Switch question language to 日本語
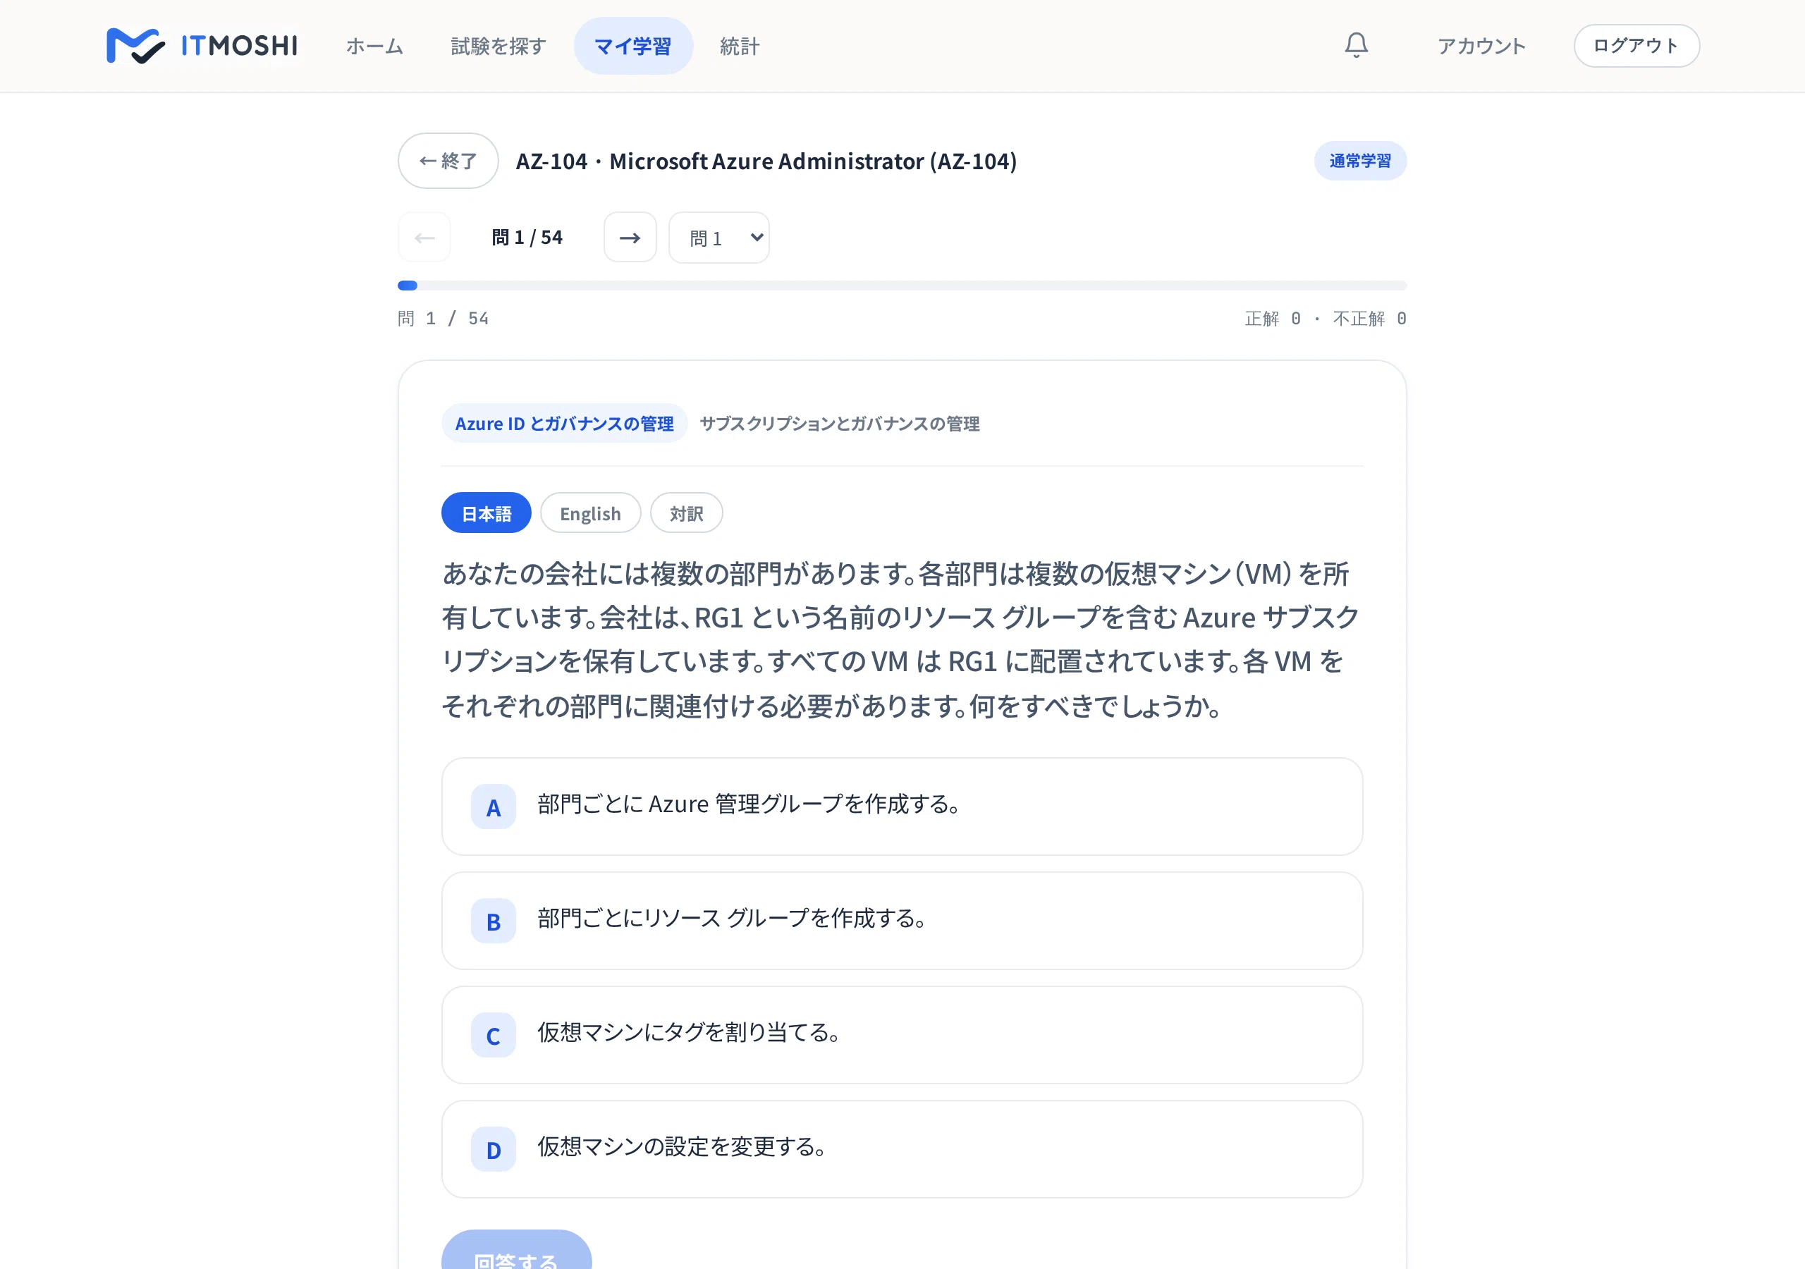Viewport: 1805px width, 1269px height. coord(486,513)
